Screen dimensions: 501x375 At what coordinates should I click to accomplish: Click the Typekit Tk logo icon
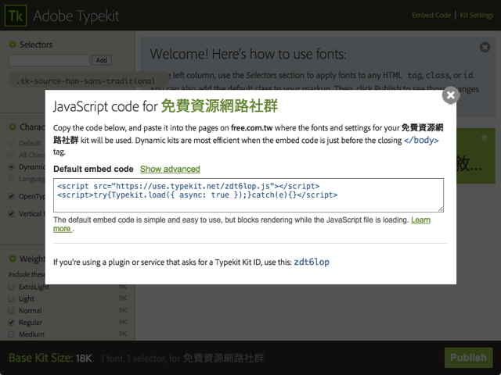point(17,15)
